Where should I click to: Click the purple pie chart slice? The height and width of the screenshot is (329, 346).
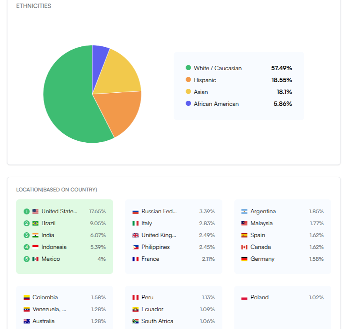pyautogui.click(x=99, y=64)
